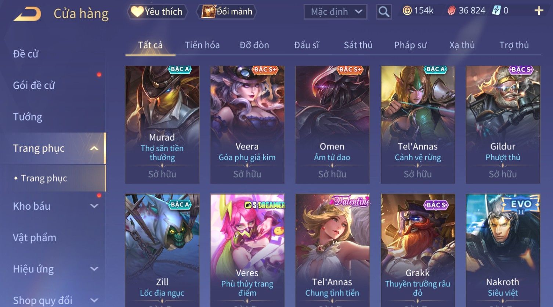Collapse the Trang phục sidebar section

point(94,148)
